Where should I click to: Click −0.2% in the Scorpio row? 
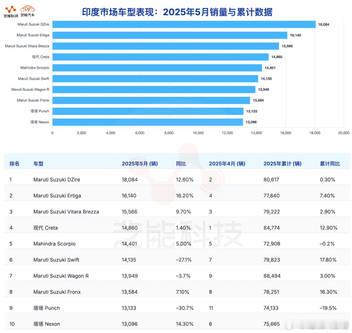327,244
